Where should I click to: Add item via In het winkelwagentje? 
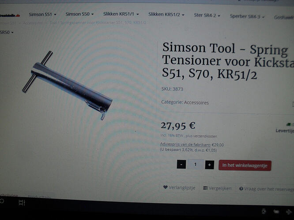pyautogui.click(x=245, y=165)
